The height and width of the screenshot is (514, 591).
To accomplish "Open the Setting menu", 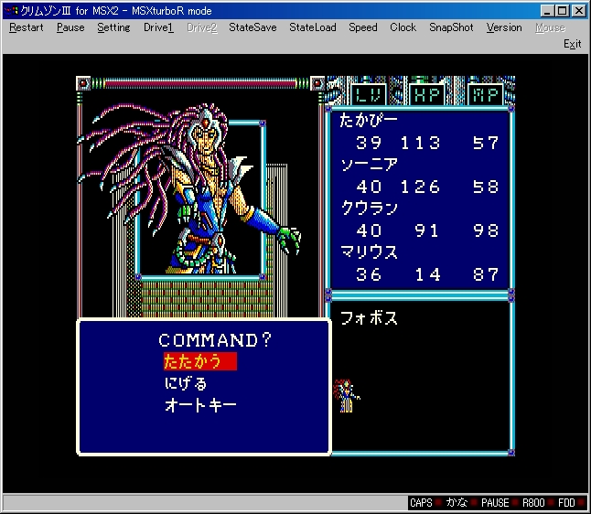I will 113,27.
